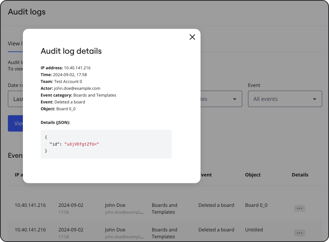Click the chevron on the Event dropdown
Image resolution: width=329 pixels, height=242 pixels.
click(314, 99)
